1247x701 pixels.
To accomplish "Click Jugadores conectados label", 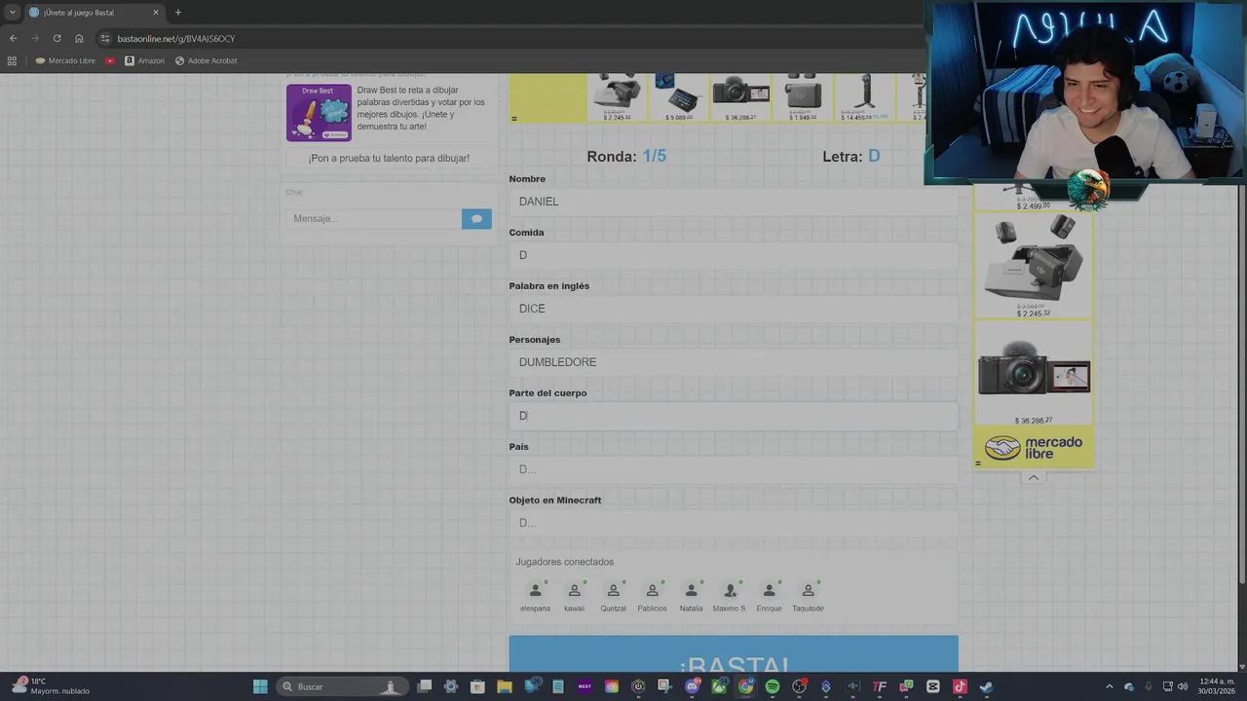I will 565,562.
